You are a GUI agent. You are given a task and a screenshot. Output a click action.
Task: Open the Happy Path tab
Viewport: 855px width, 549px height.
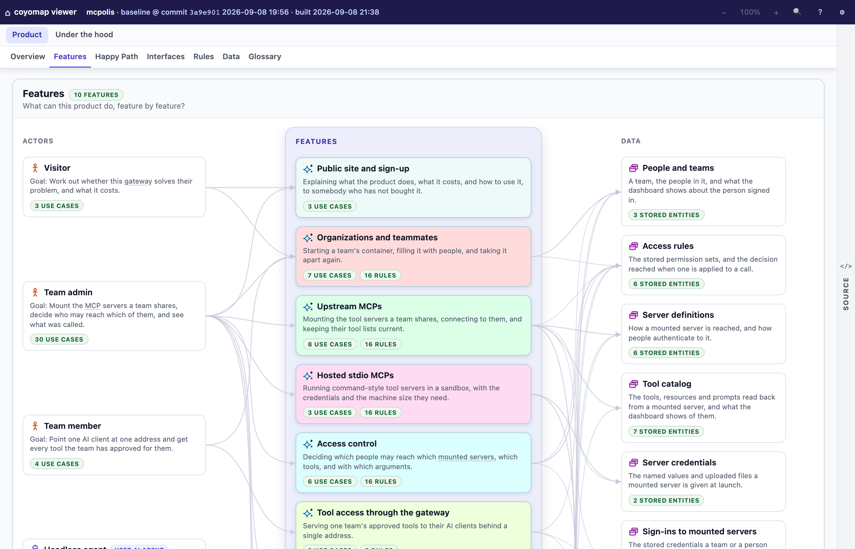click(116, 56)
